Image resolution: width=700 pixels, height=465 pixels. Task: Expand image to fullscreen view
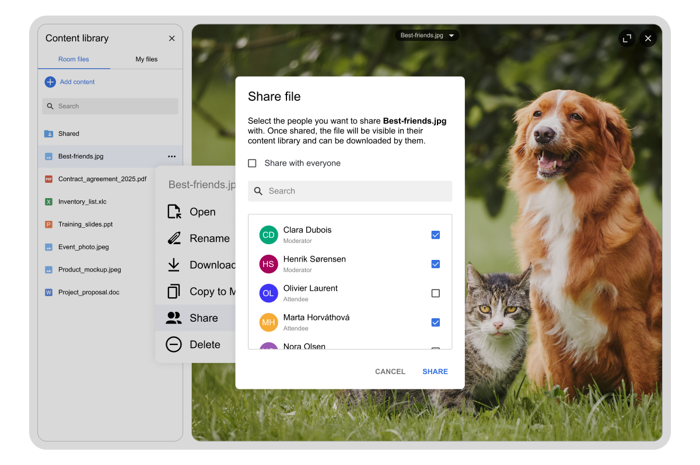[x=627, y=38]
